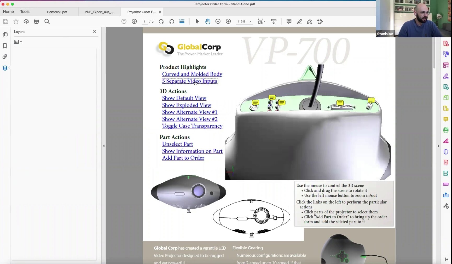Switch to the PDF_Export_aus_ tab

click(x=100, y=12)
